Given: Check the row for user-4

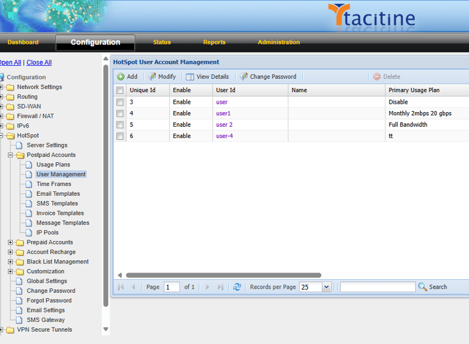Looking at the screenshot, I should (x=120, y=136).
